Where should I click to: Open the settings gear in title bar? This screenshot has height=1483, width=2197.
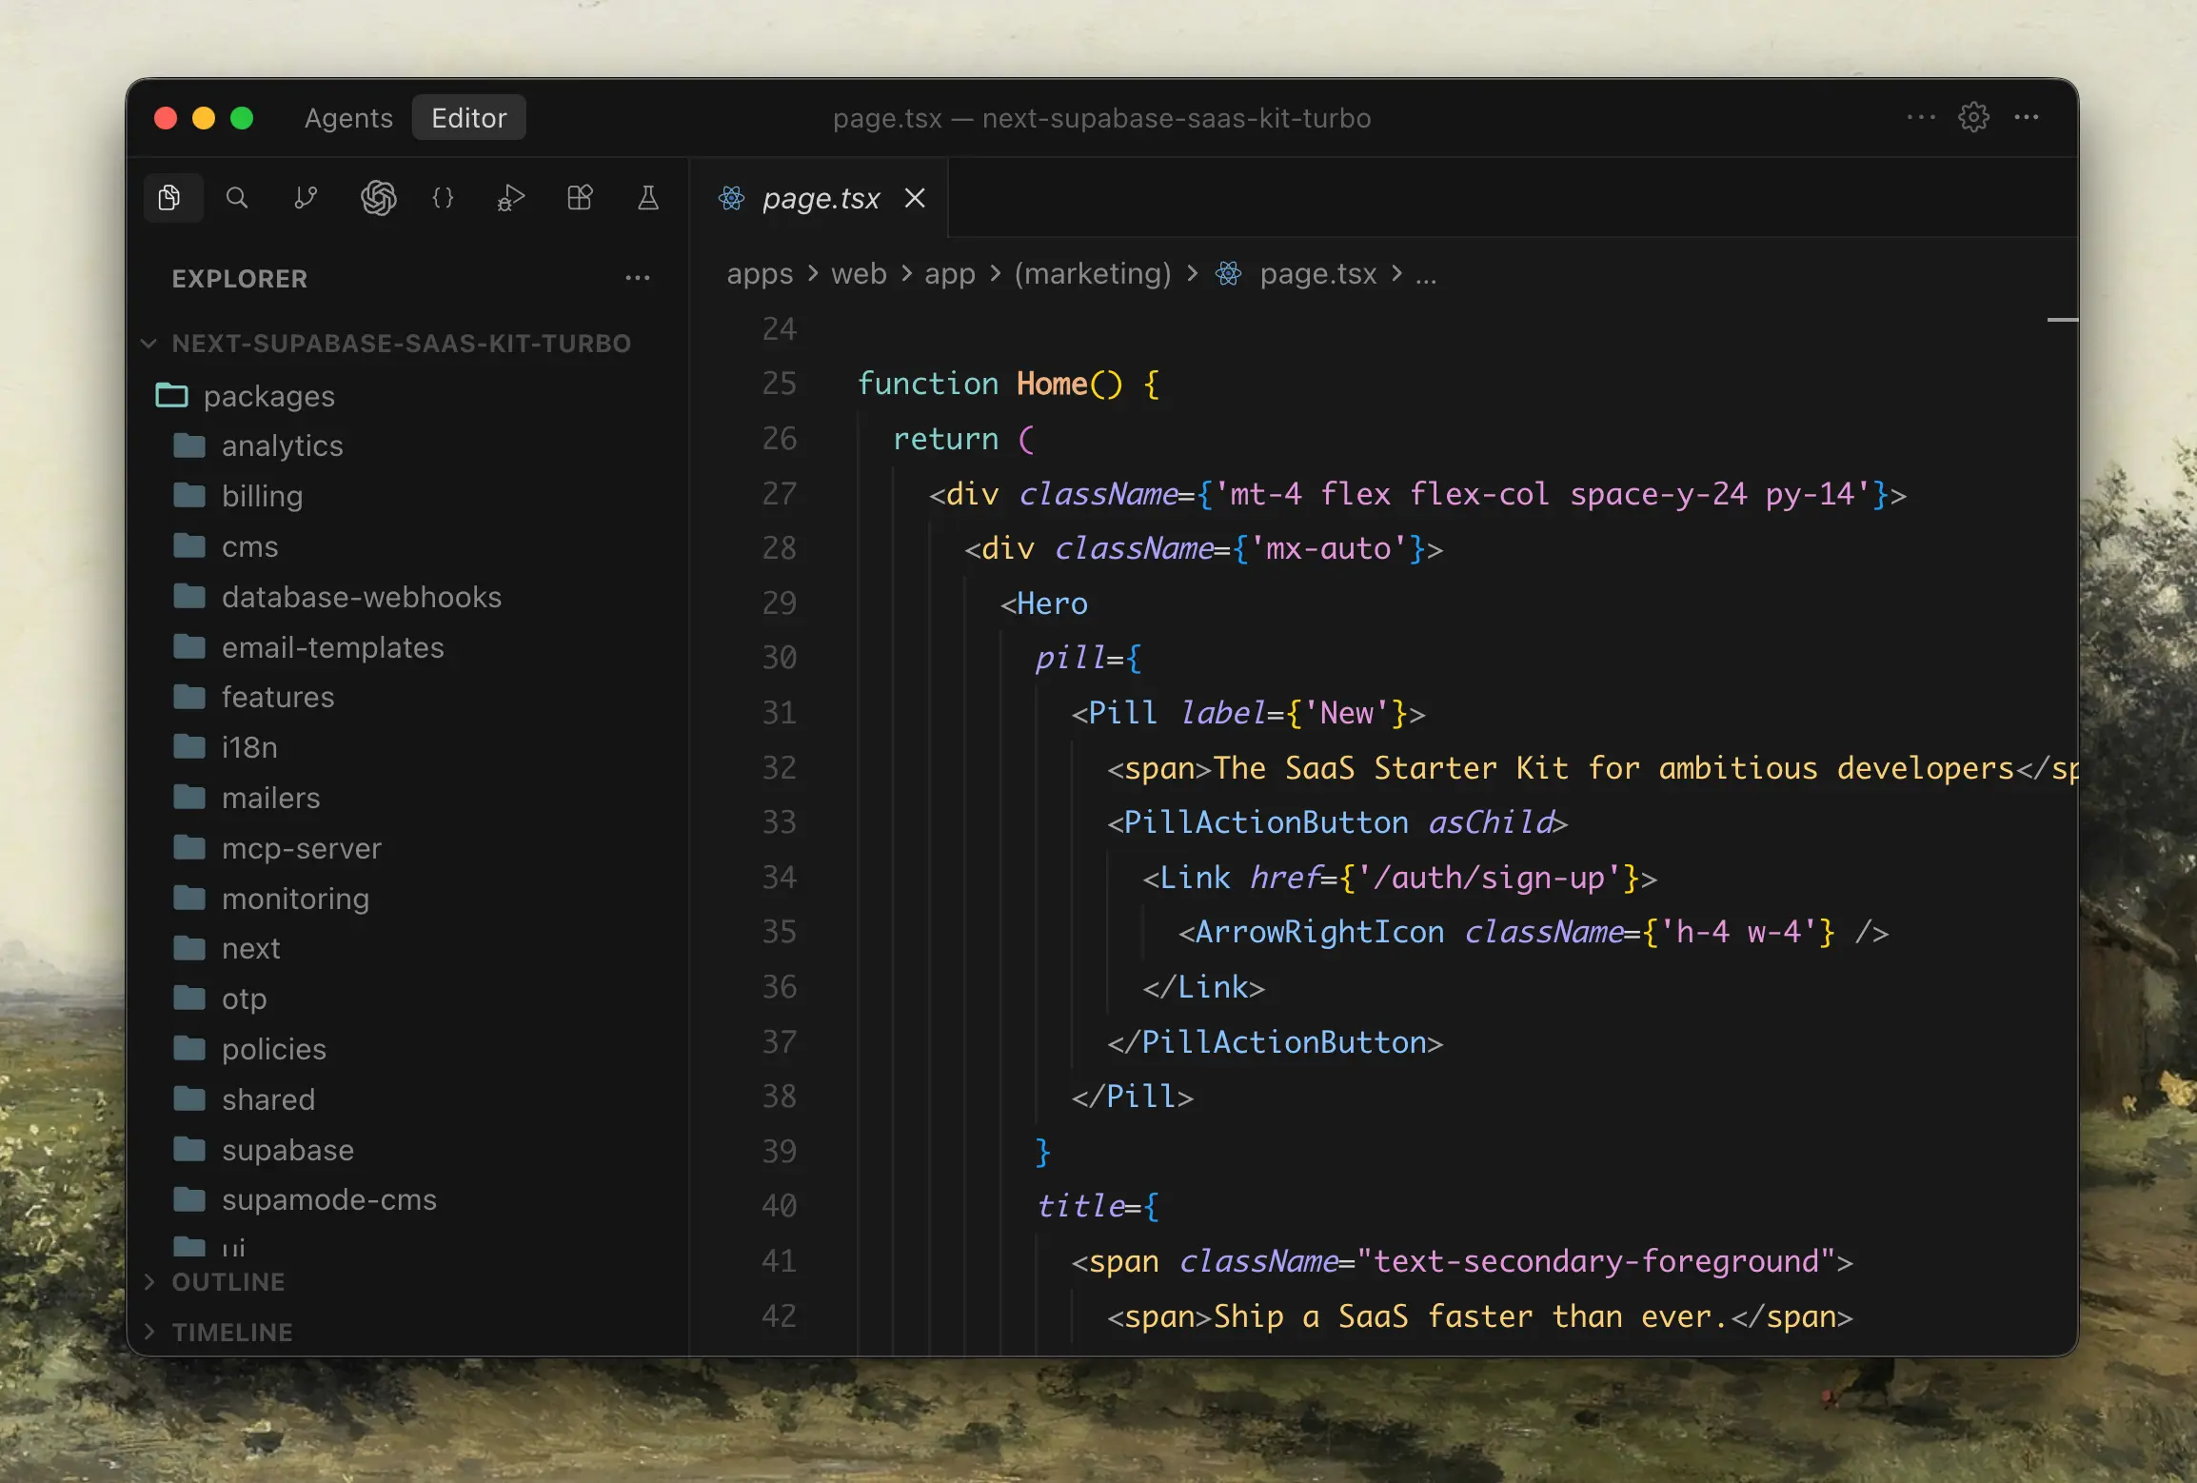(x=1973, y=117)
